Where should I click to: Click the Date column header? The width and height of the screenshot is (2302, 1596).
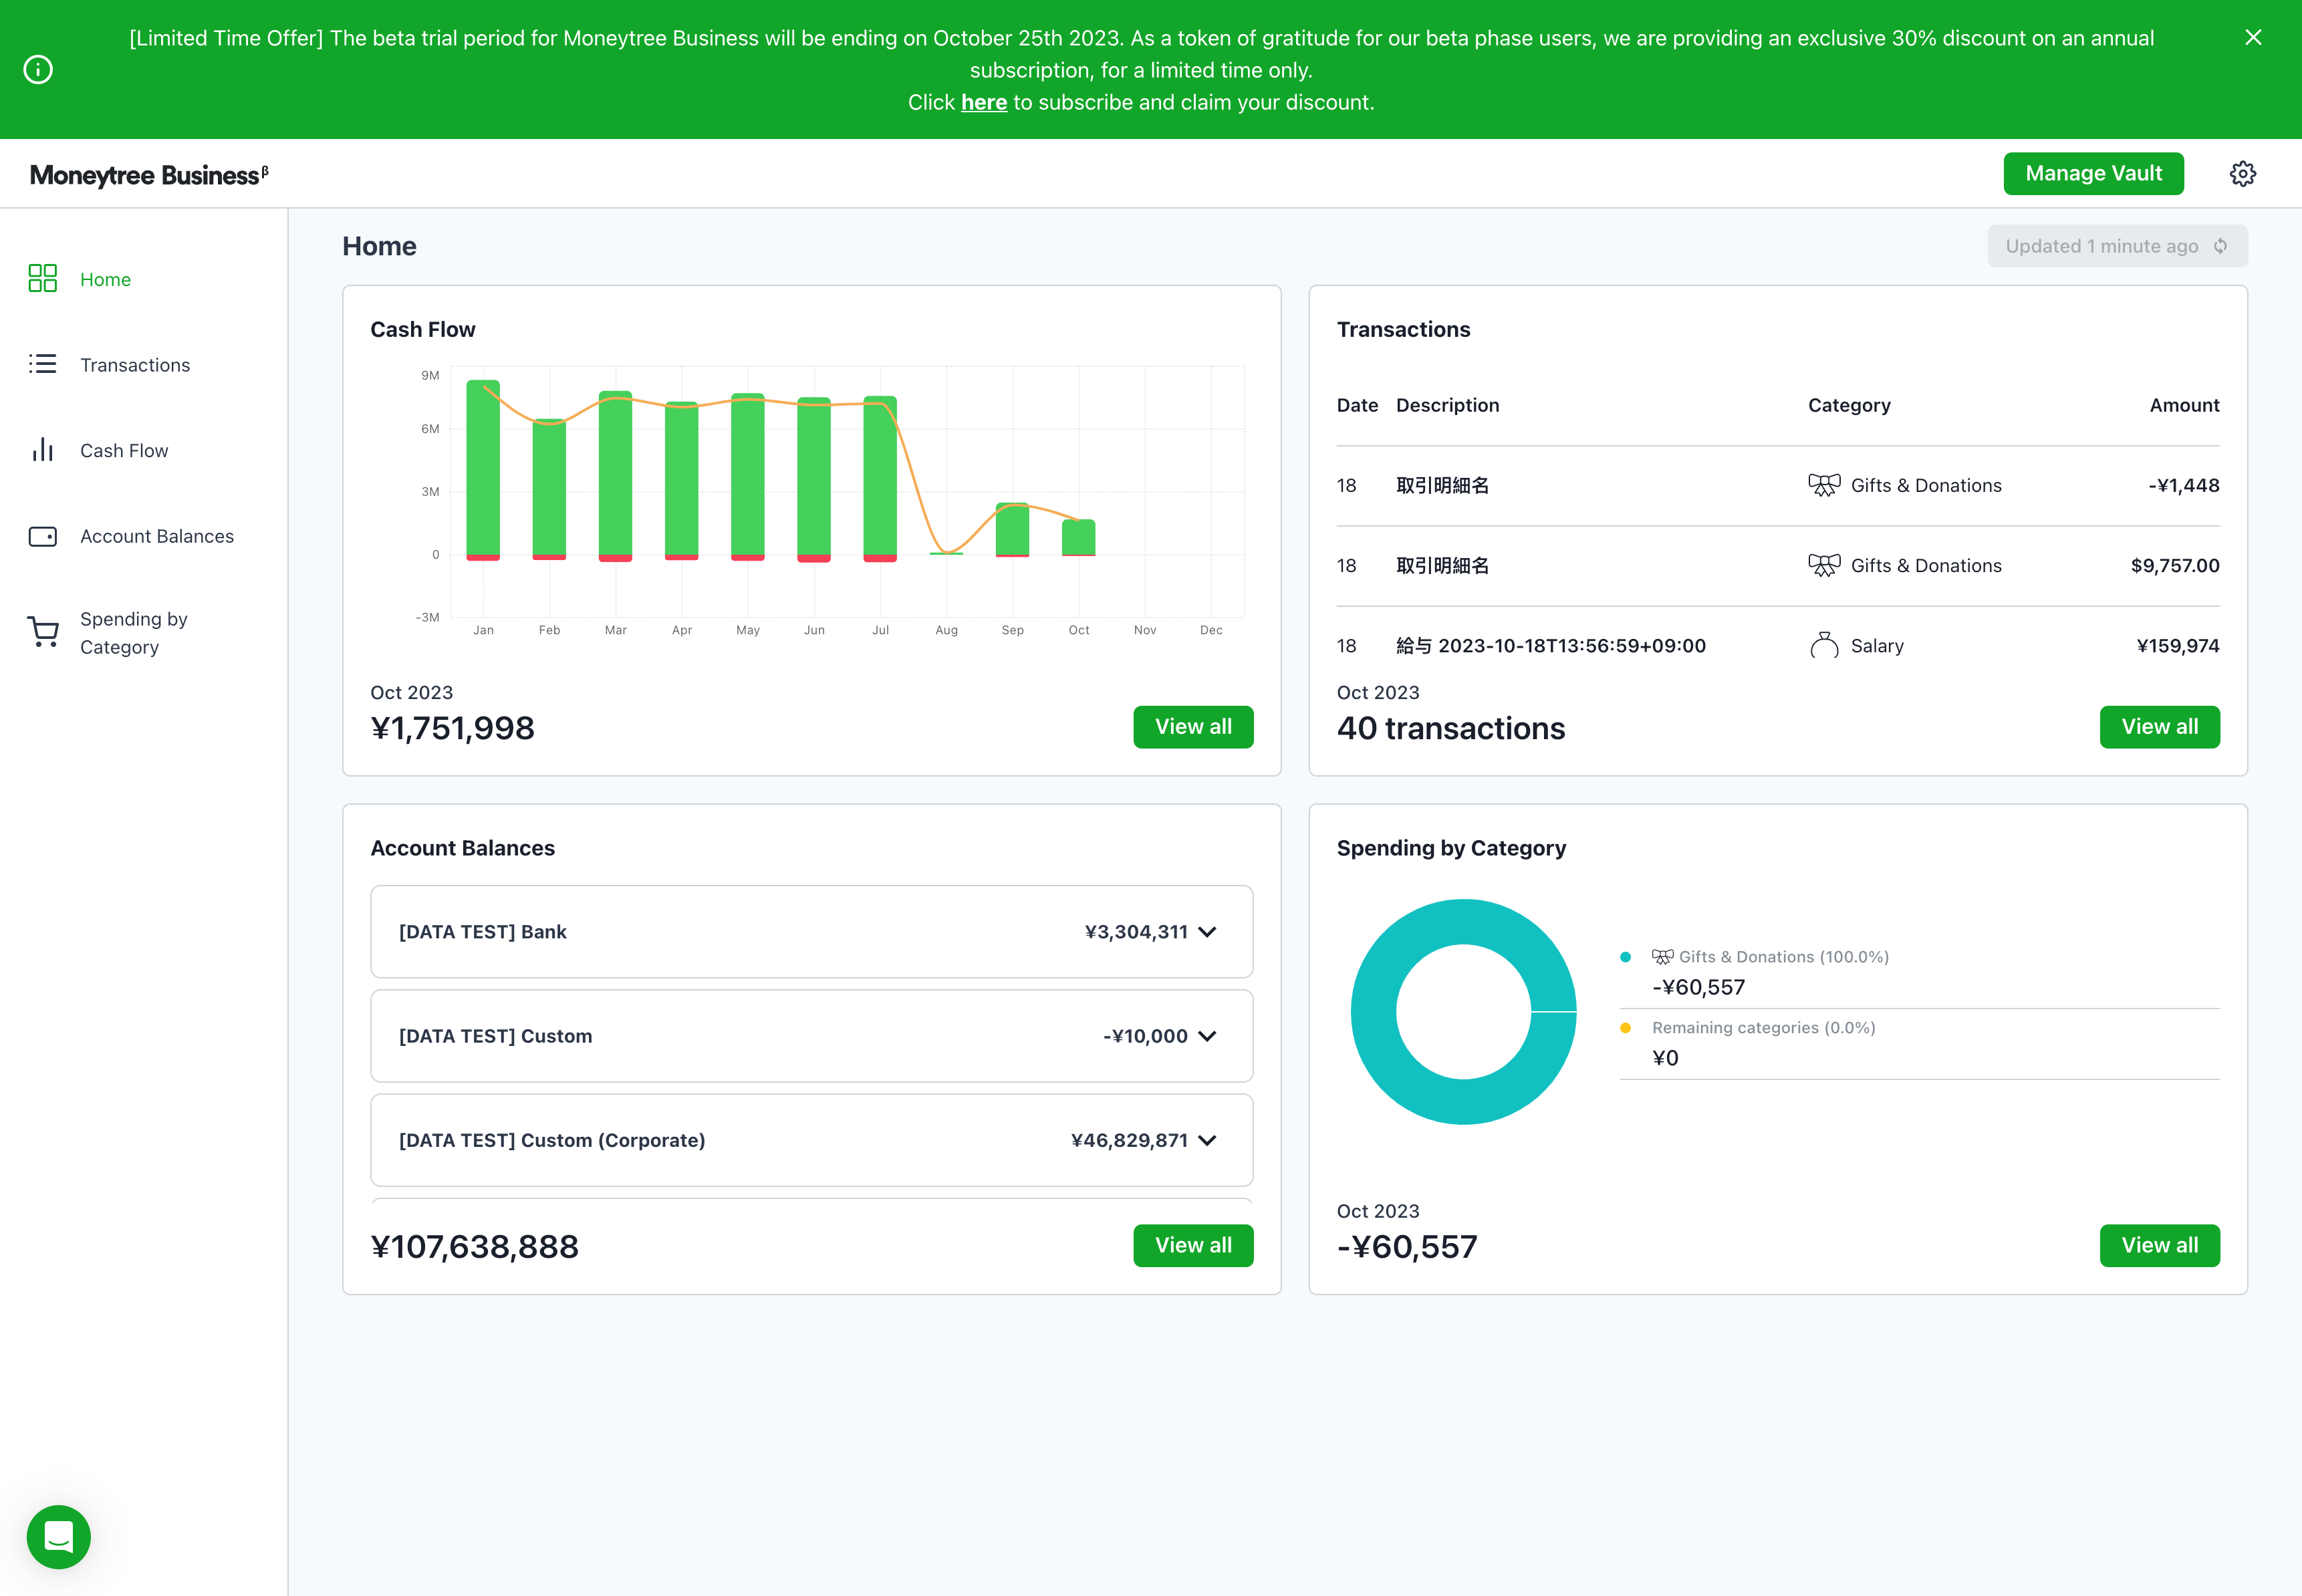pyautogui.click(x=1357, y=405)
